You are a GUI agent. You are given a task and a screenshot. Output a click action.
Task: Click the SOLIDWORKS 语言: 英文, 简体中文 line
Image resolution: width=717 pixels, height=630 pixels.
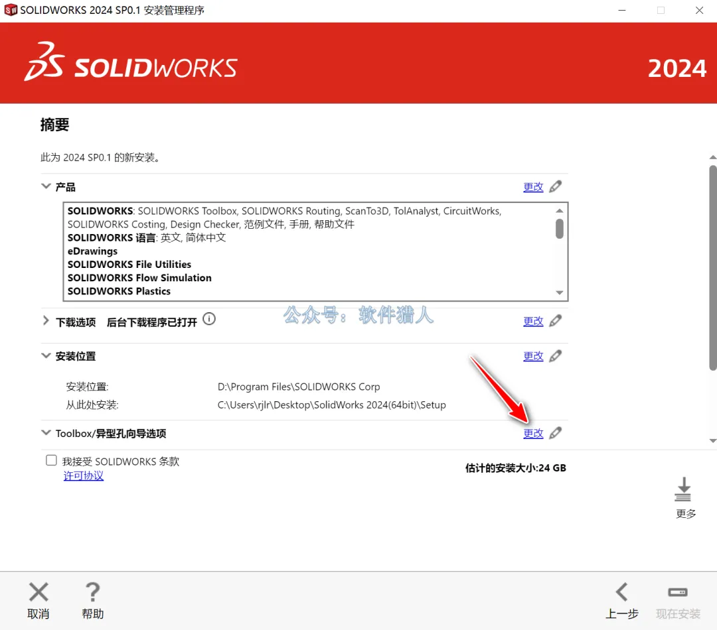click(x=147, y=237)
